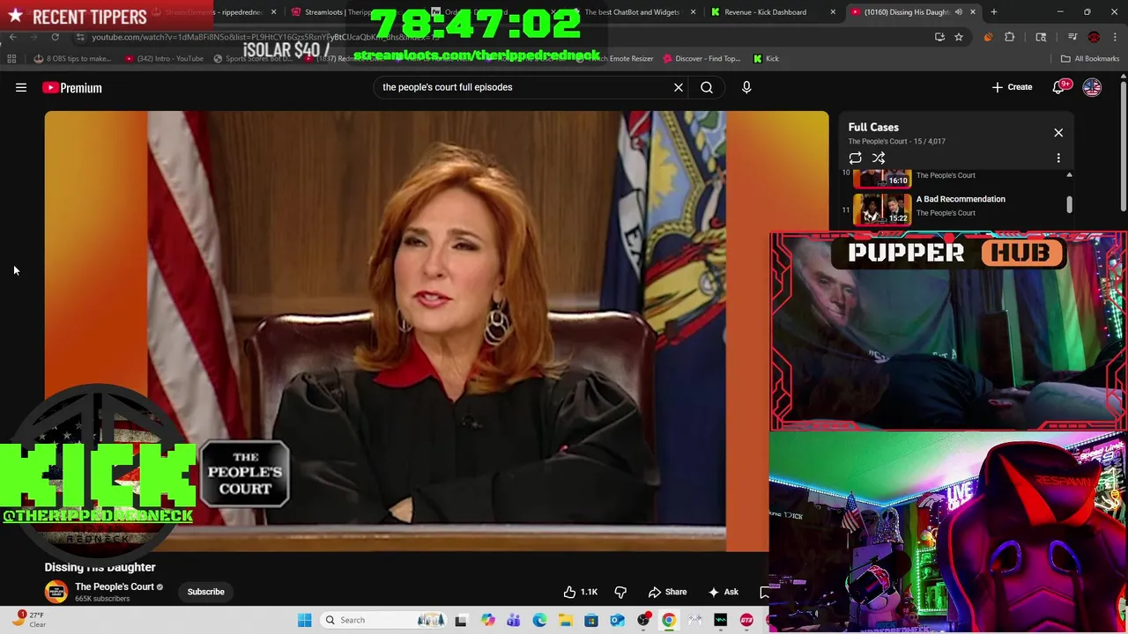Close the Full Cases playlist panel
The width and height of the screenshot is (1128, 634).
coord(1058,133)
